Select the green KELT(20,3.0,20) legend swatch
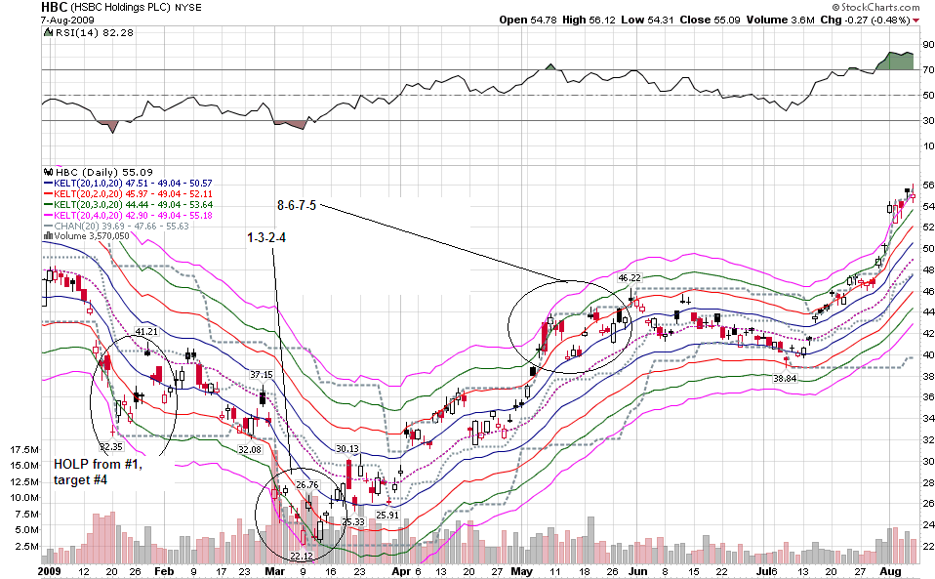935x579 pixels. click(x=48, y=205)
